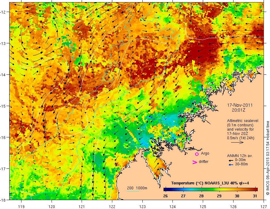Click the temperature color bar at 26 degrees

click(165, 190)
